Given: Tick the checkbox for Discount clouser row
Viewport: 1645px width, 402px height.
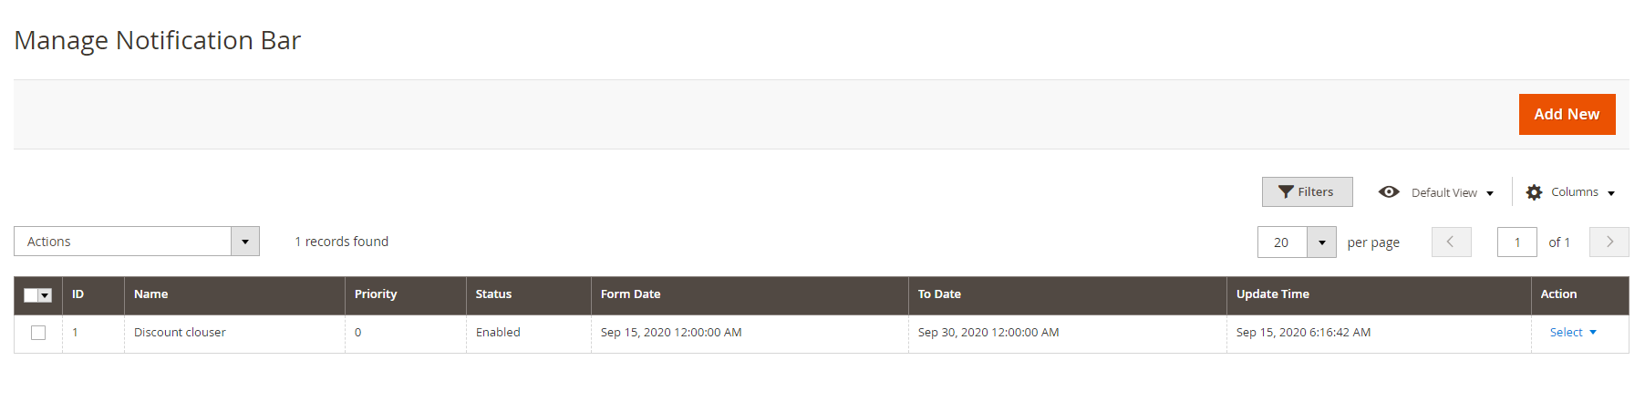Looking at the screenshot, I should (x=38, y=333).
